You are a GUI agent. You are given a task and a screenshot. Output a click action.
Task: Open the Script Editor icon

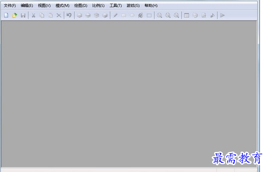204,15
